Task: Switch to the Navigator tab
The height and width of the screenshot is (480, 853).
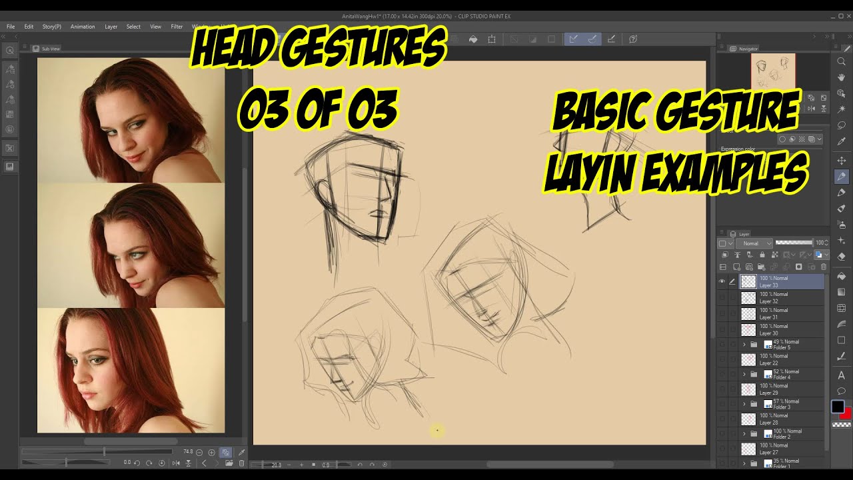Action: (x=744, y=49)
